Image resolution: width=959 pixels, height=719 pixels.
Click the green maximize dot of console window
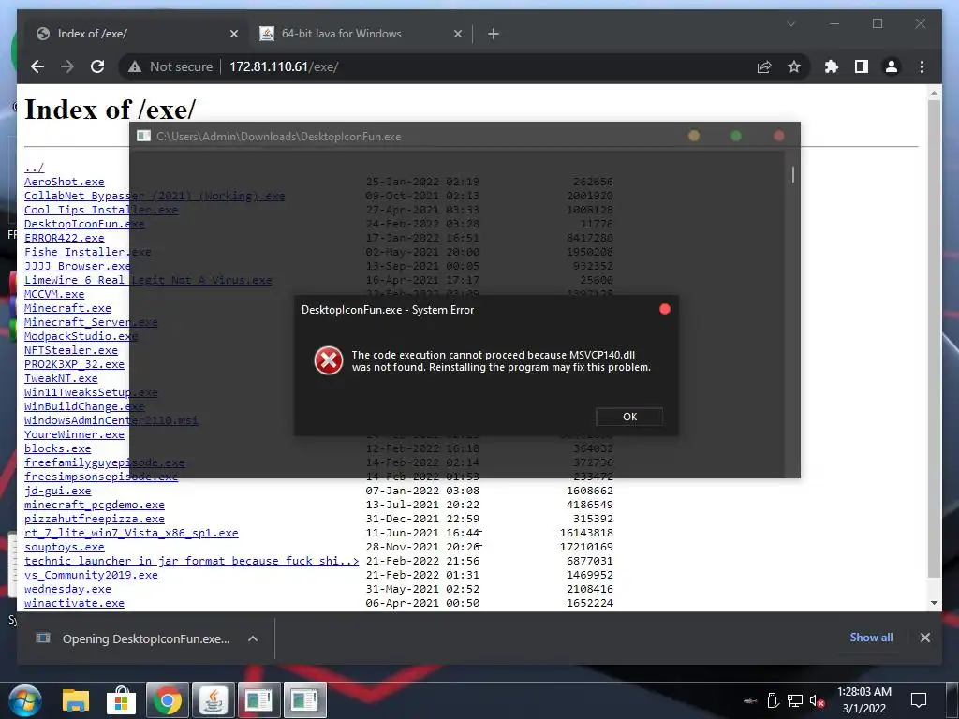pos(736,136)
